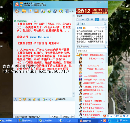Screen dimensions: 130x123
Task: Switch to the 鑫鑫卡盟 taskbar window
Action: (x=88, y=121)
